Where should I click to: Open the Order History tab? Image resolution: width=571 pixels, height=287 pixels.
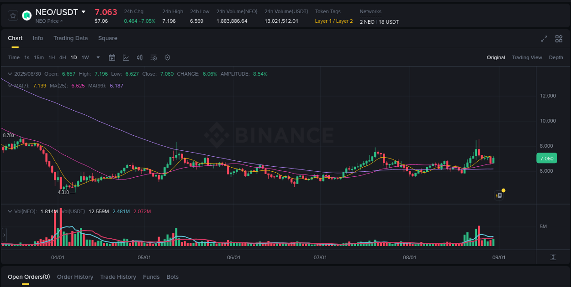coord(75,277)
